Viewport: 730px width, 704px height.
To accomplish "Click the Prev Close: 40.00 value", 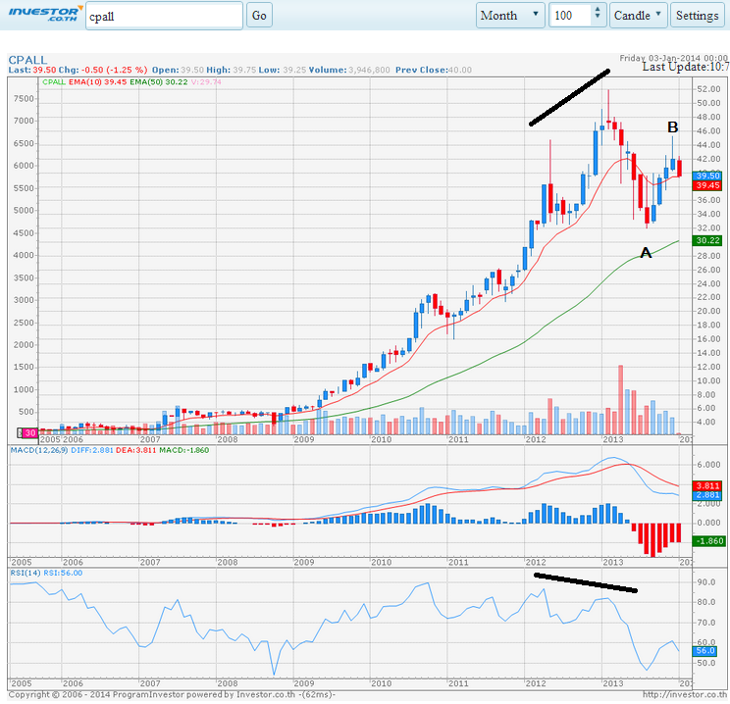I will (x=434, y=70).
